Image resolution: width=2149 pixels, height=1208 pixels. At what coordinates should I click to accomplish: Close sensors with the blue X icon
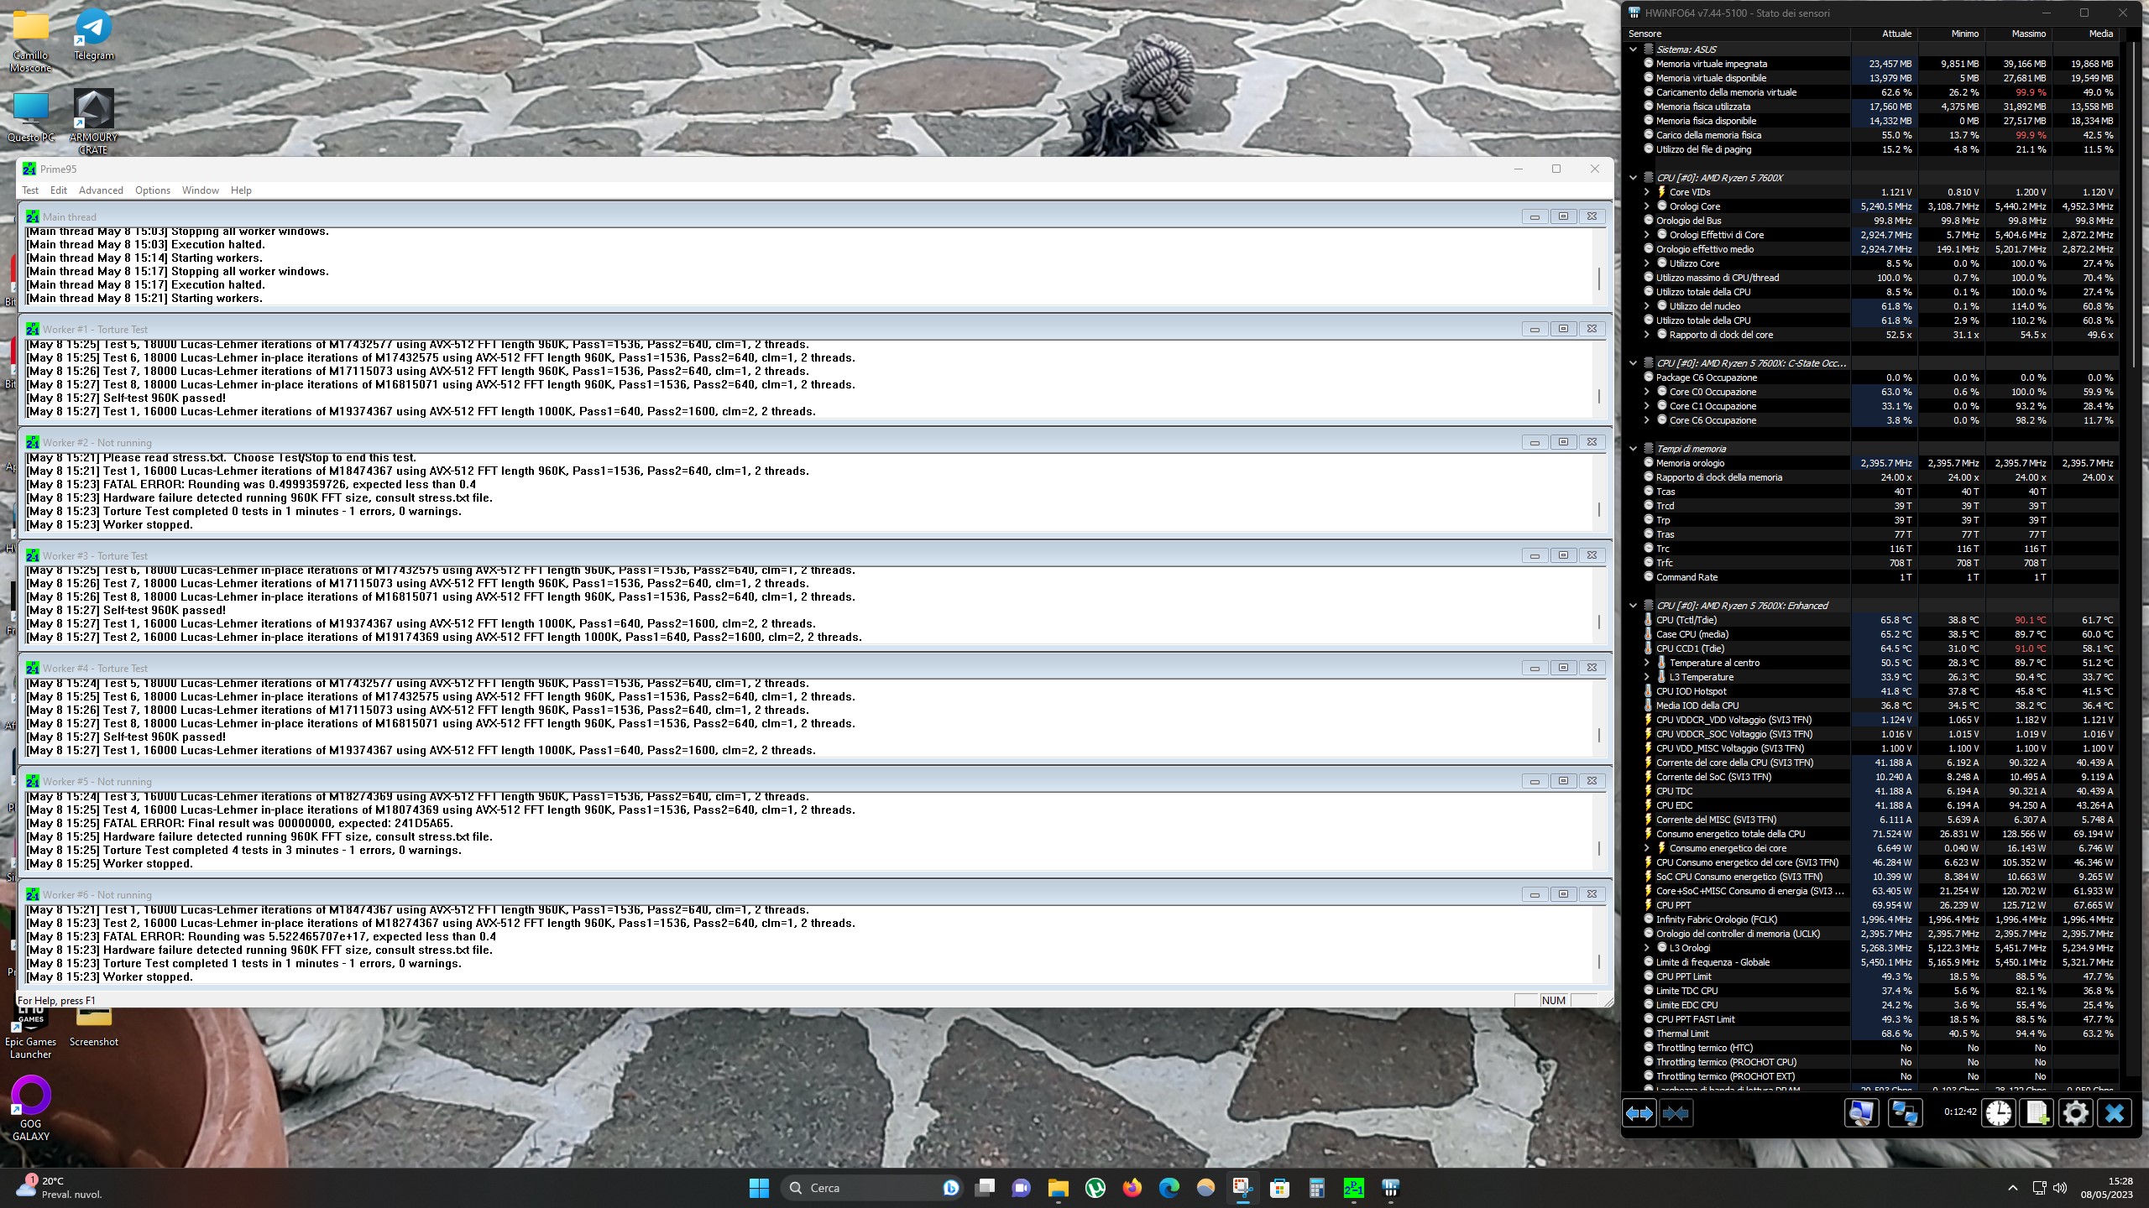(x=2114, y=1113)
